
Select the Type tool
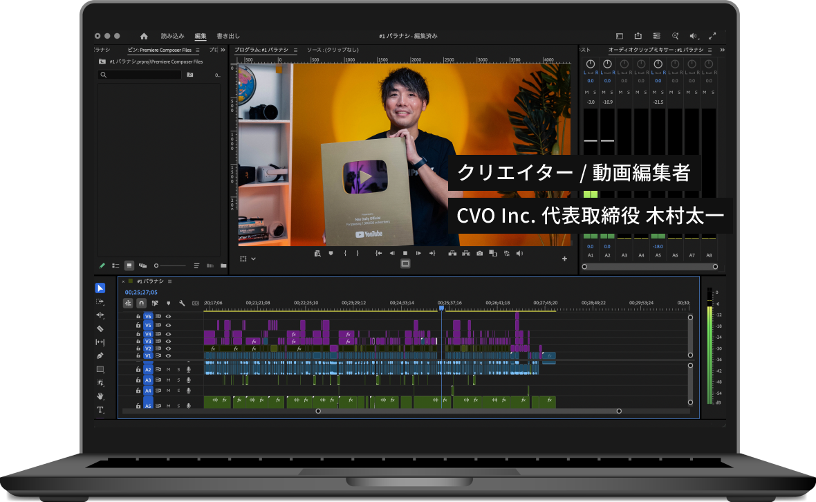[x=100, y=410]
